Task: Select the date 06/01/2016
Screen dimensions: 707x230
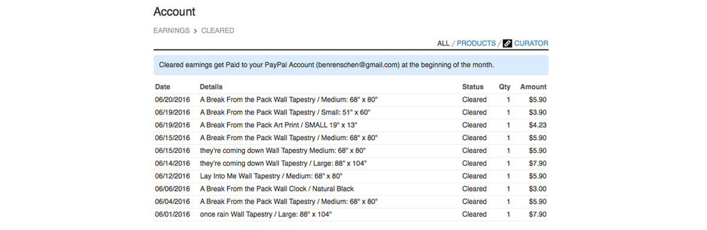Action: coord(173,214)
